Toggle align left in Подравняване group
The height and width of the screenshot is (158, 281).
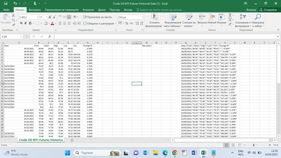click(x=60, y=23)
